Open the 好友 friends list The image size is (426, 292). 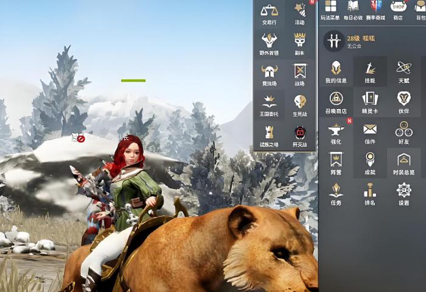(x=403, y=133)
